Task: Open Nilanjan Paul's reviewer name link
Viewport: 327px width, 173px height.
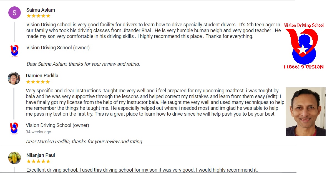Action: [41, 155]
